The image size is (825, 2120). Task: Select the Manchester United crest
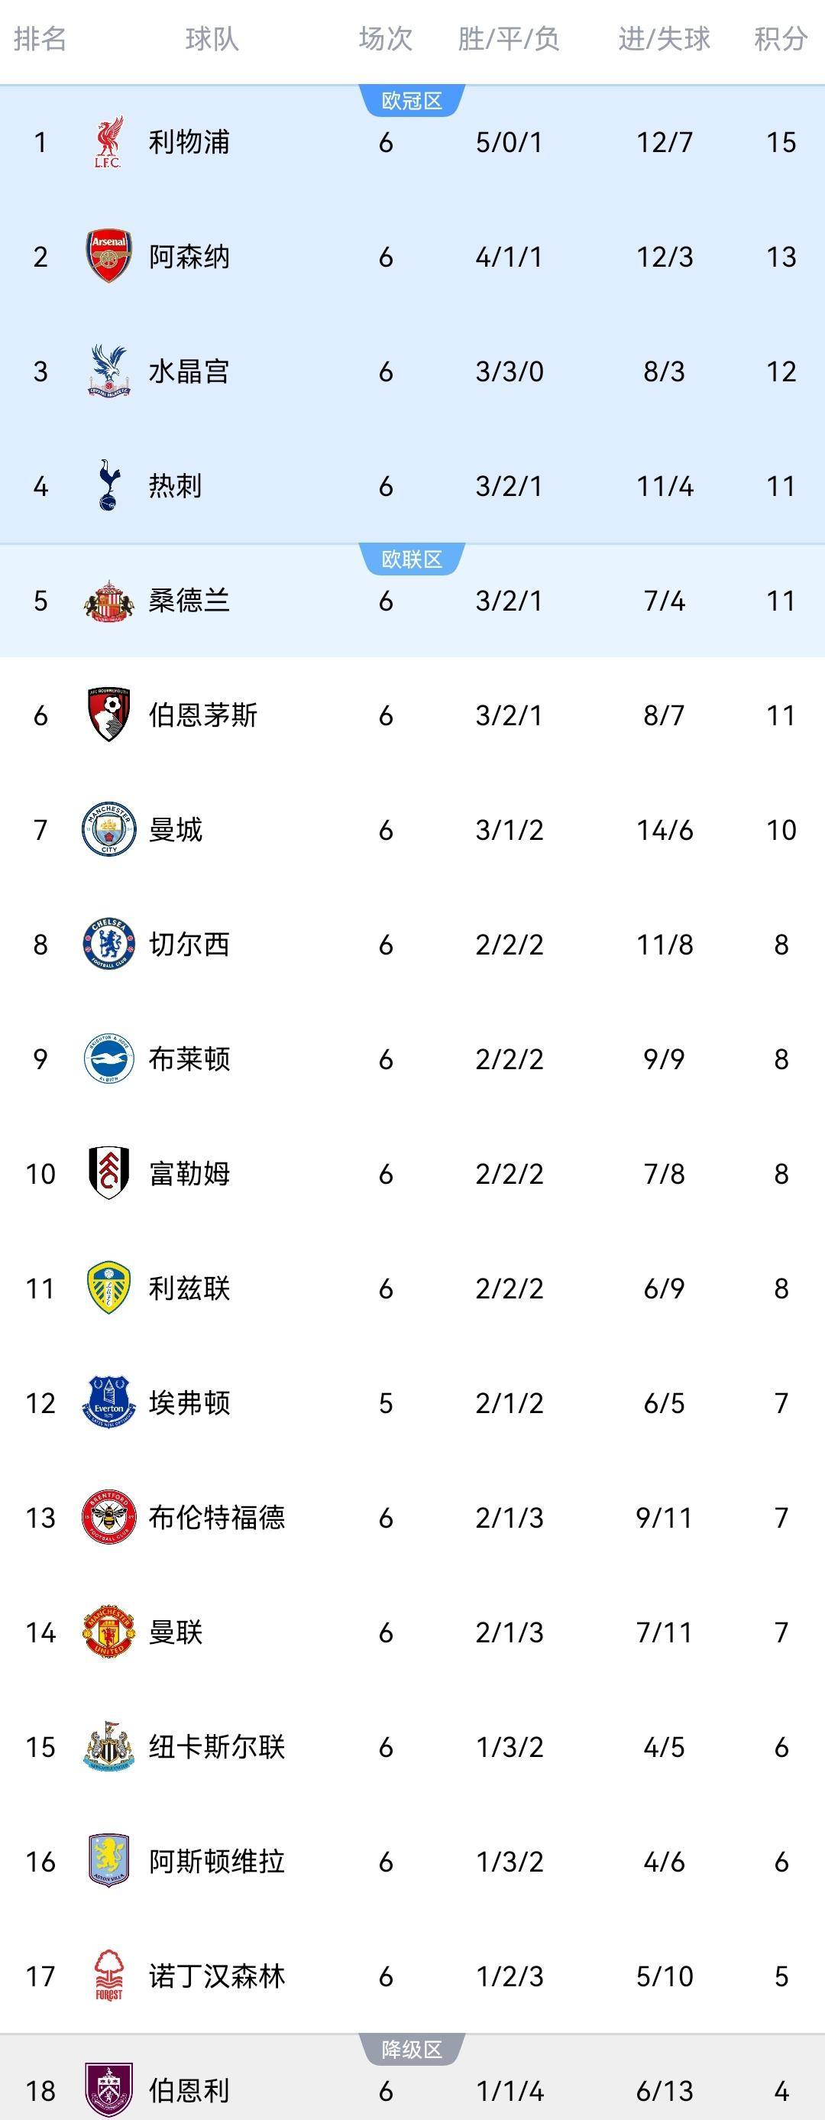108,1632
